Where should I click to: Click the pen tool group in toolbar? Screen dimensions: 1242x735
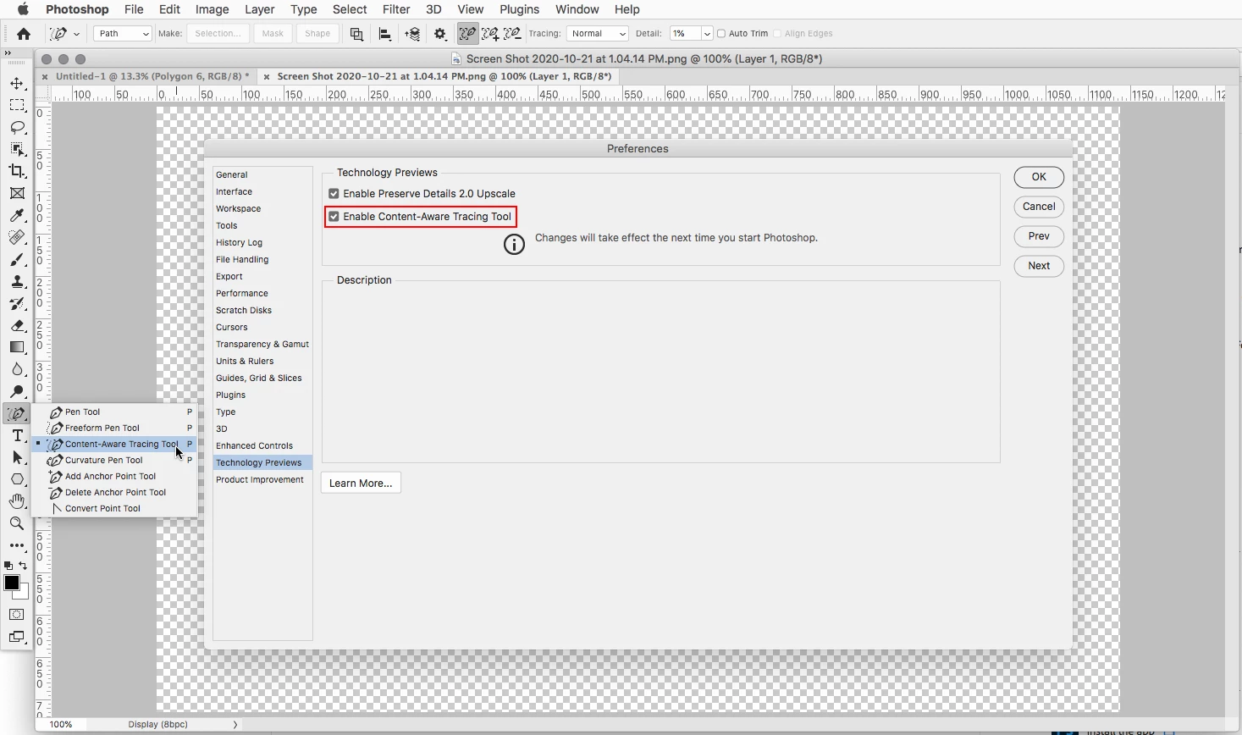pos(17,414)
